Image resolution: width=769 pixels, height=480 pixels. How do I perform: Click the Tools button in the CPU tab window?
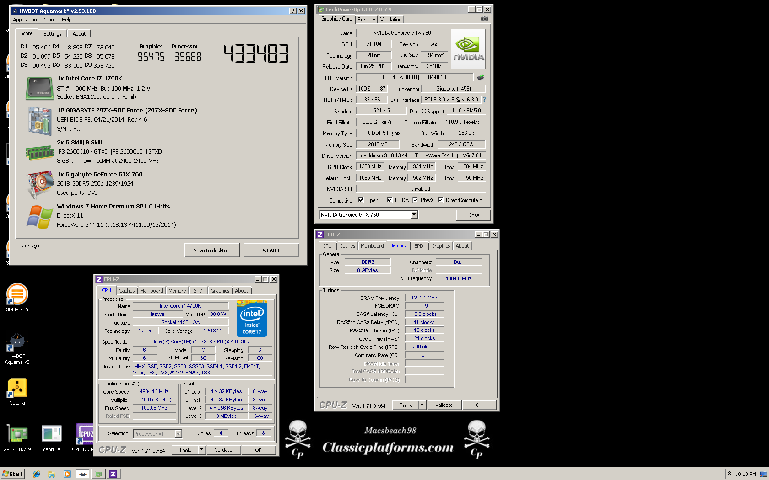click(185, 450)
